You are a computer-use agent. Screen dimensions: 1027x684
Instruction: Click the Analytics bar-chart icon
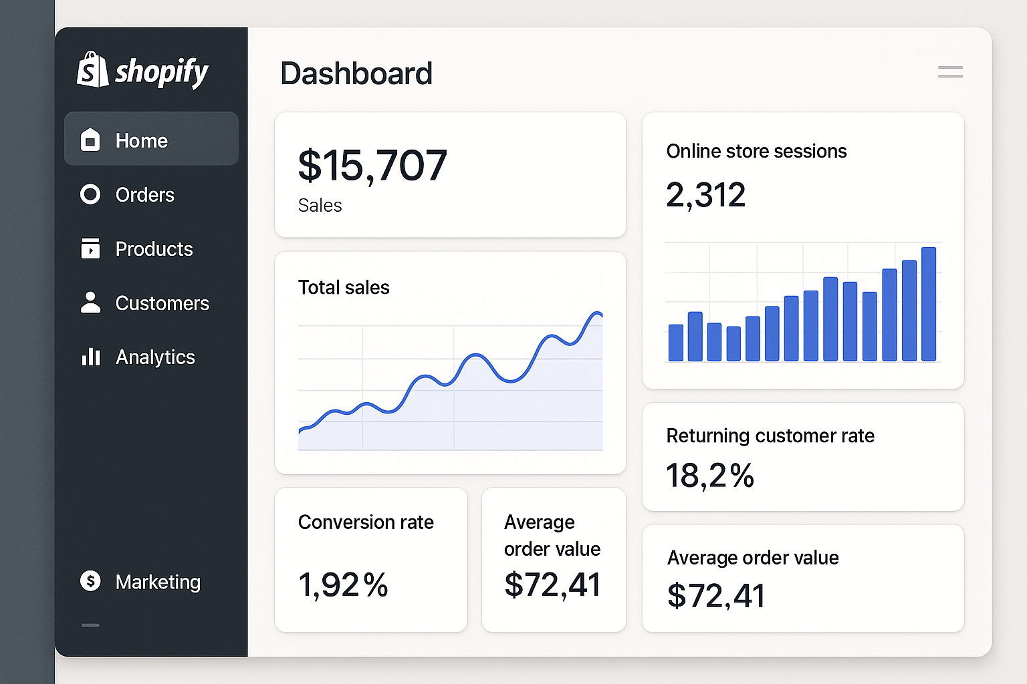(x=90, y=357)
